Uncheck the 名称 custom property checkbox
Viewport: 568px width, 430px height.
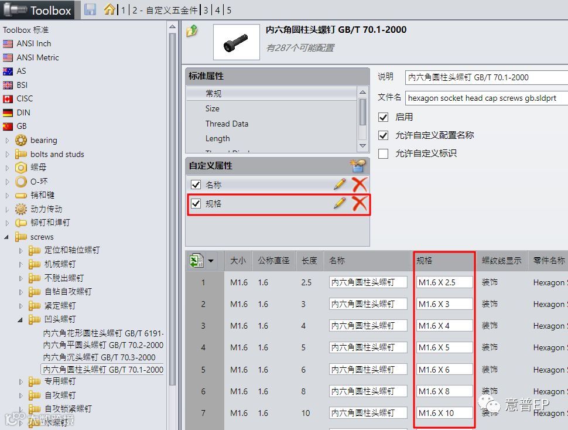(196, 185)
